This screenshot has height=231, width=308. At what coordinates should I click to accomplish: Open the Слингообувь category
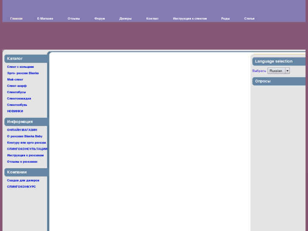[x=17, y=105]
